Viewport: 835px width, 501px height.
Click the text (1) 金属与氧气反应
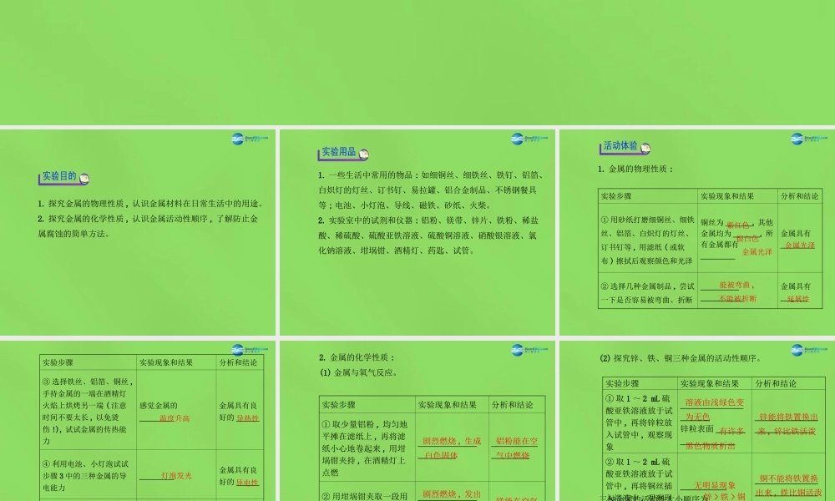(x=359, y=372)
